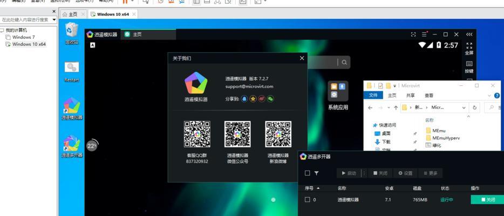The width and height of the screenshot is (504, 216).
Task: Click the search magnifier icon in emulator
Action: tap(344, 62)
